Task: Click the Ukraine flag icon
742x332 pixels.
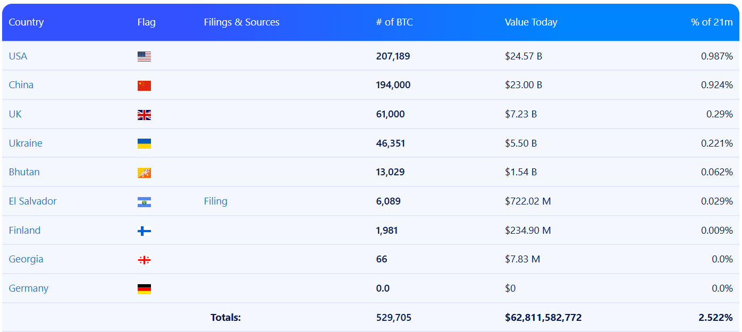Action: [x=144, y=143]
